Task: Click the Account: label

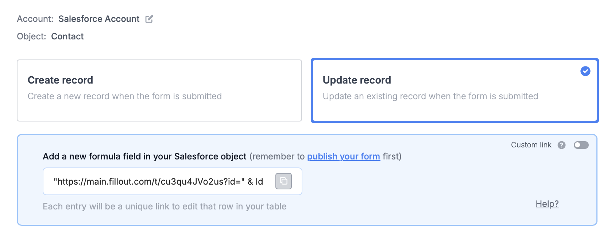Action: (x=35, y=19)
